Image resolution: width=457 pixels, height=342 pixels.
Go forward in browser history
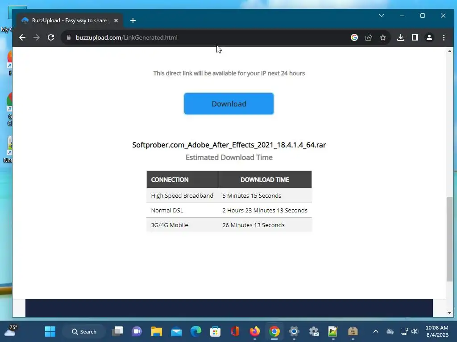[x=37, y=37]
